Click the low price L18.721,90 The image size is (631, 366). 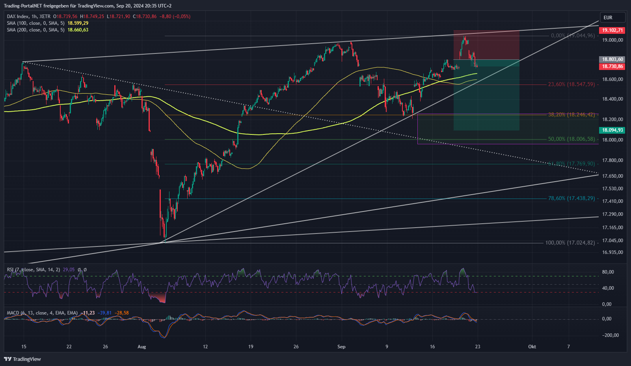[x=119, y=17]
